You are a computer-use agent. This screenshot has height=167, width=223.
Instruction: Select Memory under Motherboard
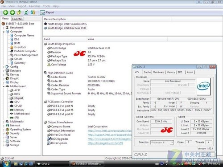[19, 110]
